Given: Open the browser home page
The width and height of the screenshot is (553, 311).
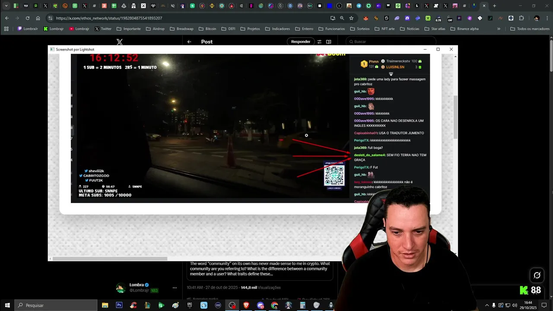Looking at the screenshot, I should click(38, 18).
